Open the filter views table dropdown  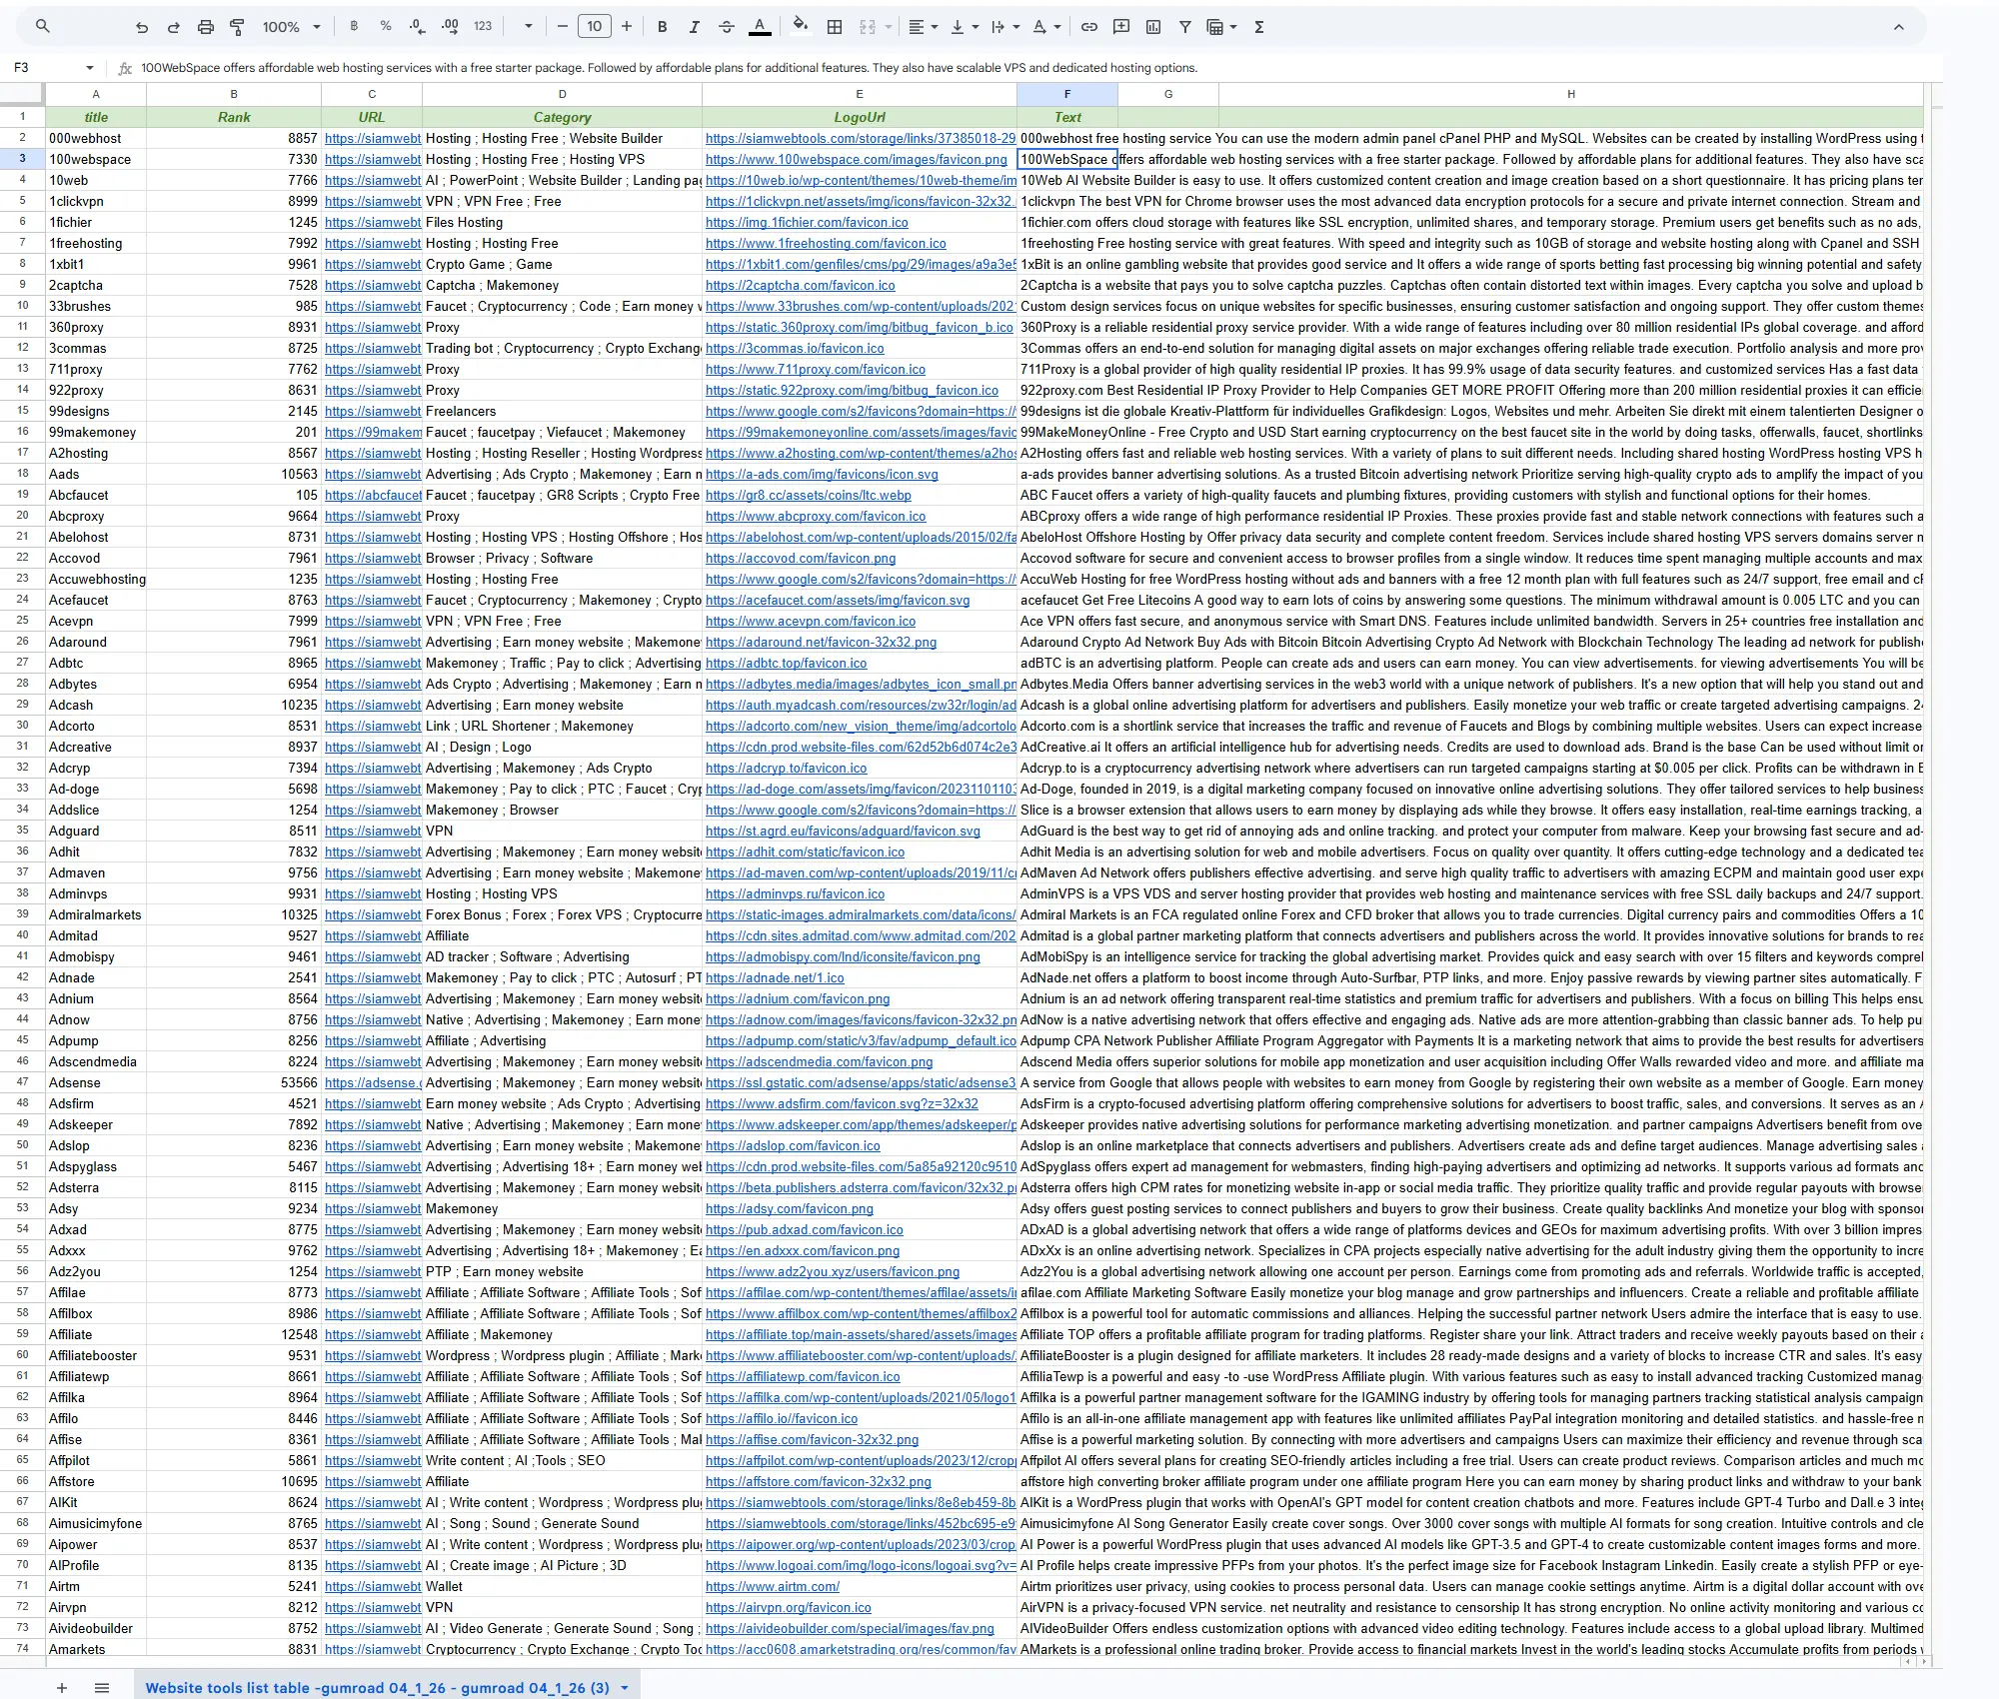pyautogui.click(x=1221, y=27)
